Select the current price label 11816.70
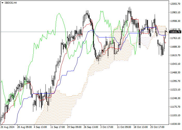 175,32
